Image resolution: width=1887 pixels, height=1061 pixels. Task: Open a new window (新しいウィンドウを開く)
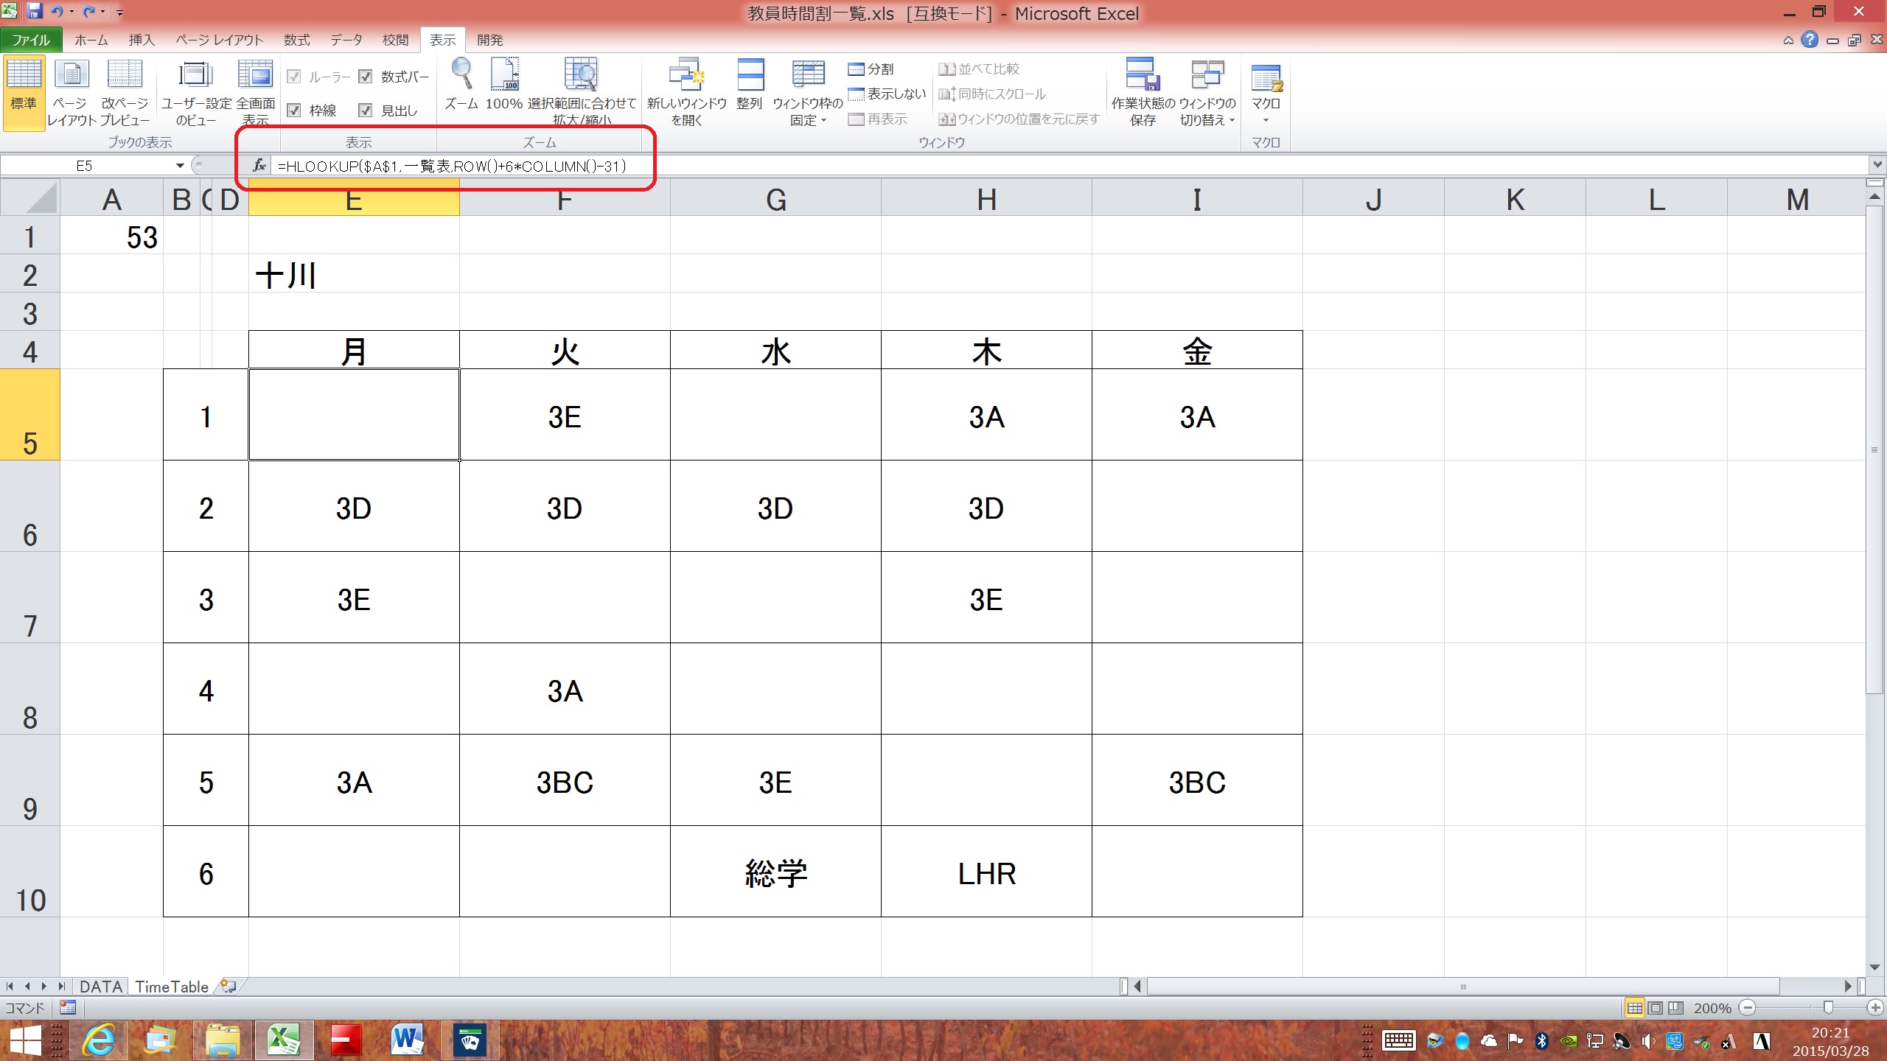687,92
